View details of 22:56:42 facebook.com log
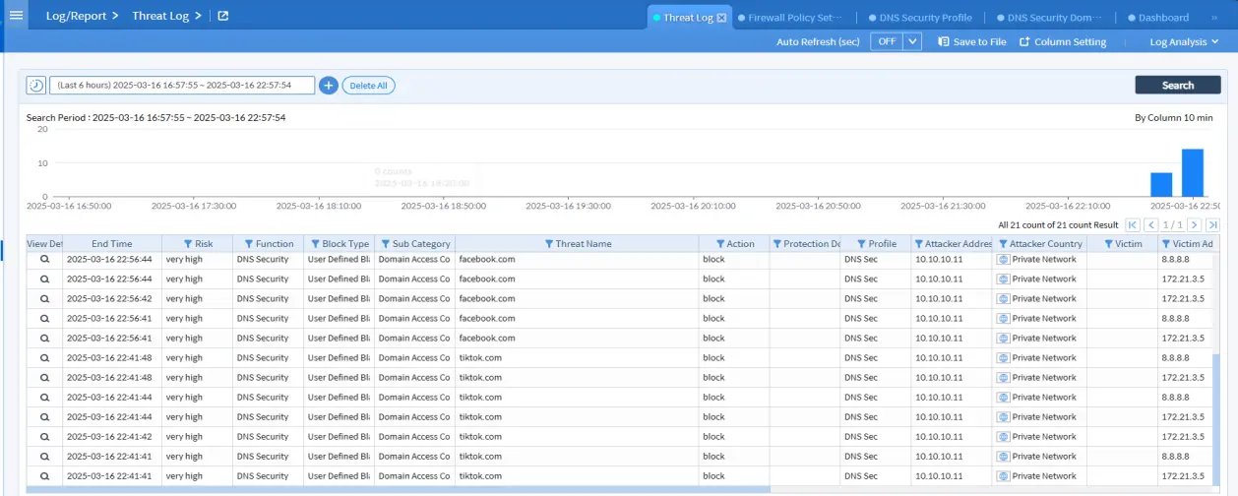Screen dimensions: 1238x496 44,299
